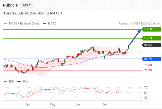Click the Apr month axis label
The image size is (162, 109).
(x=27, y=104)
